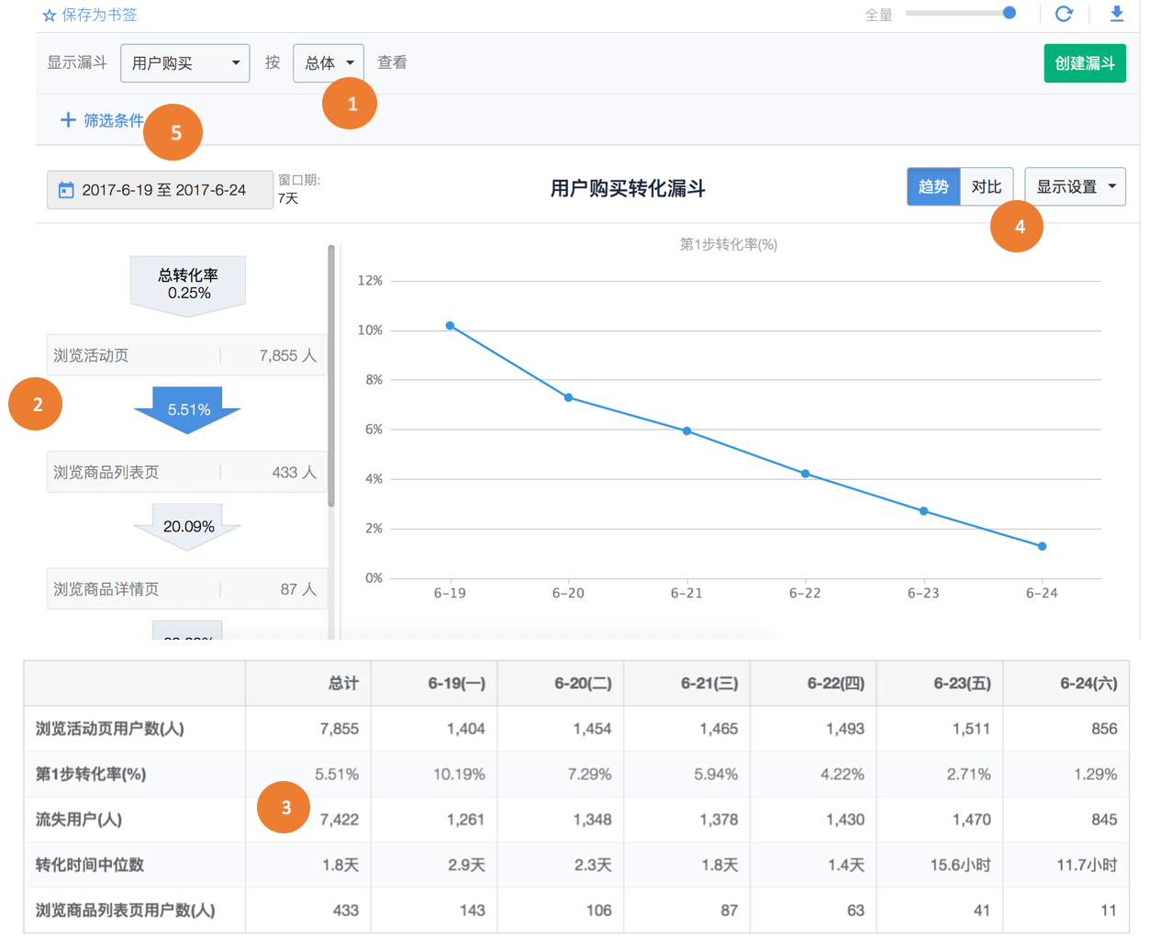Screen dimensions: 1149x938
Task: Click the 6-21 data point on chart
Action: click(x=686, y=430)
